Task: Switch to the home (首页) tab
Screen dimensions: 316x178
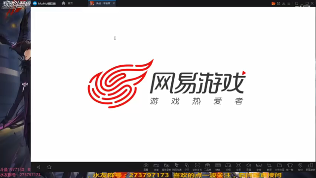Action: (67, 3)
